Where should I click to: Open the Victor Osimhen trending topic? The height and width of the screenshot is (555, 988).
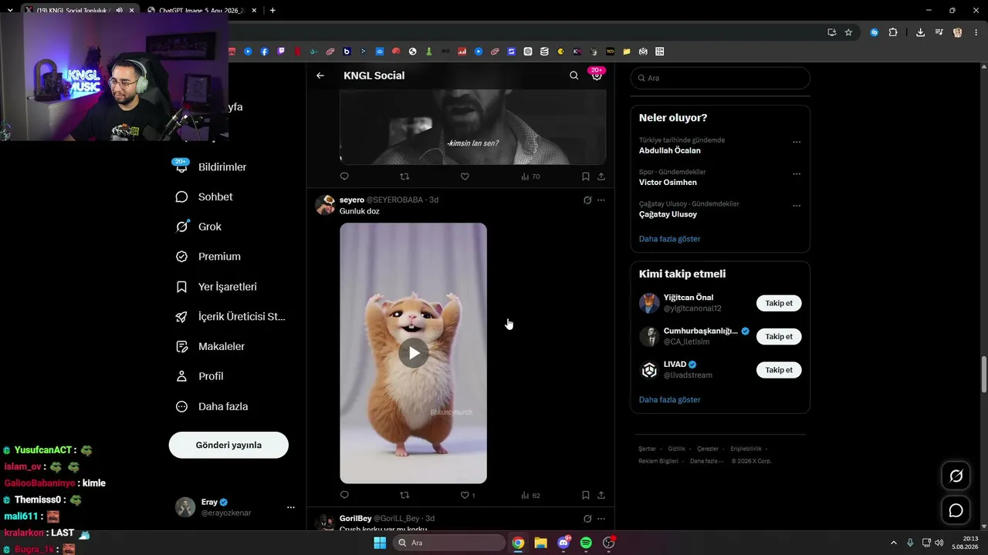click(x=668, y=183)
